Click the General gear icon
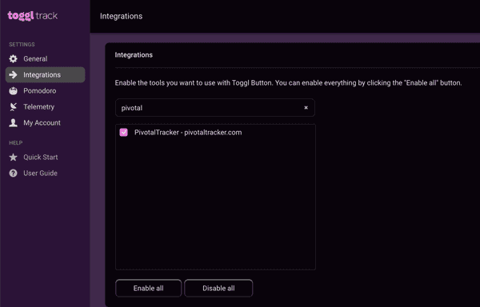The height and width of the screenshot is (307, 480). pyautogui.click(x=13, y=58)
